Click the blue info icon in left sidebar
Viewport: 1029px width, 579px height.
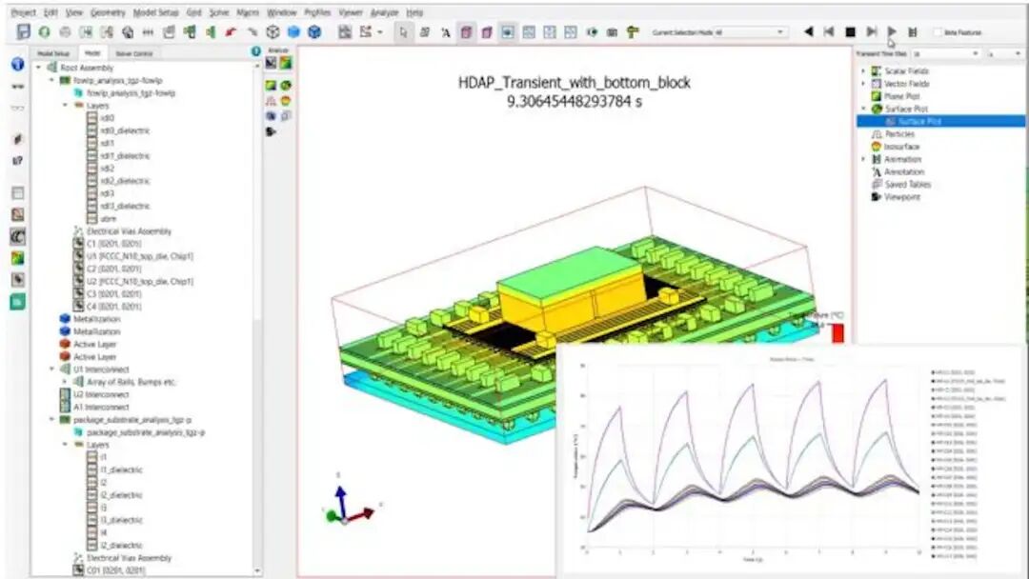pos(18,64)
